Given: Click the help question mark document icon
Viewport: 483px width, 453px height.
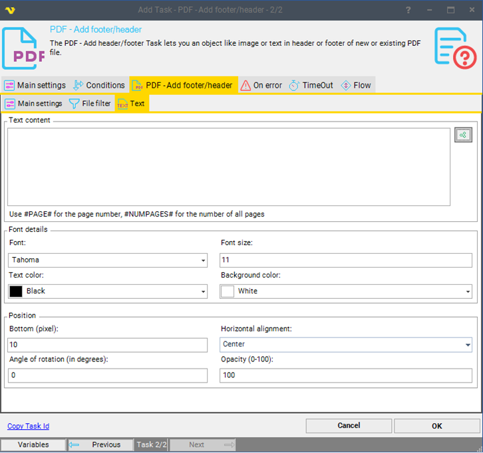Looking at the screenshot, I should tap(455, 47).
